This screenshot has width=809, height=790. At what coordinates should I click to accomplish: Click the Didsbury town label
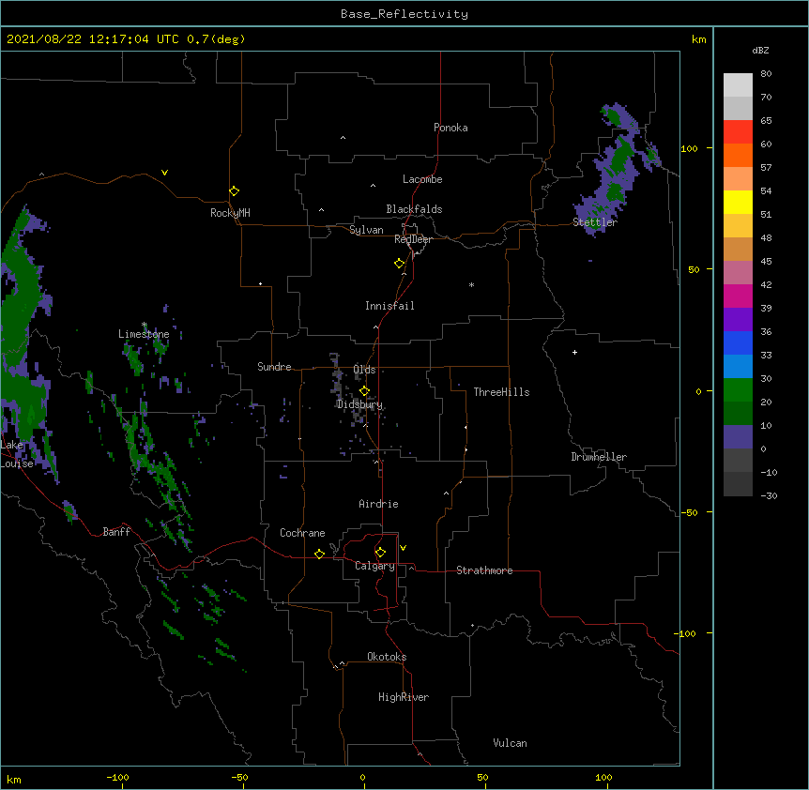[x=359, y=404]
